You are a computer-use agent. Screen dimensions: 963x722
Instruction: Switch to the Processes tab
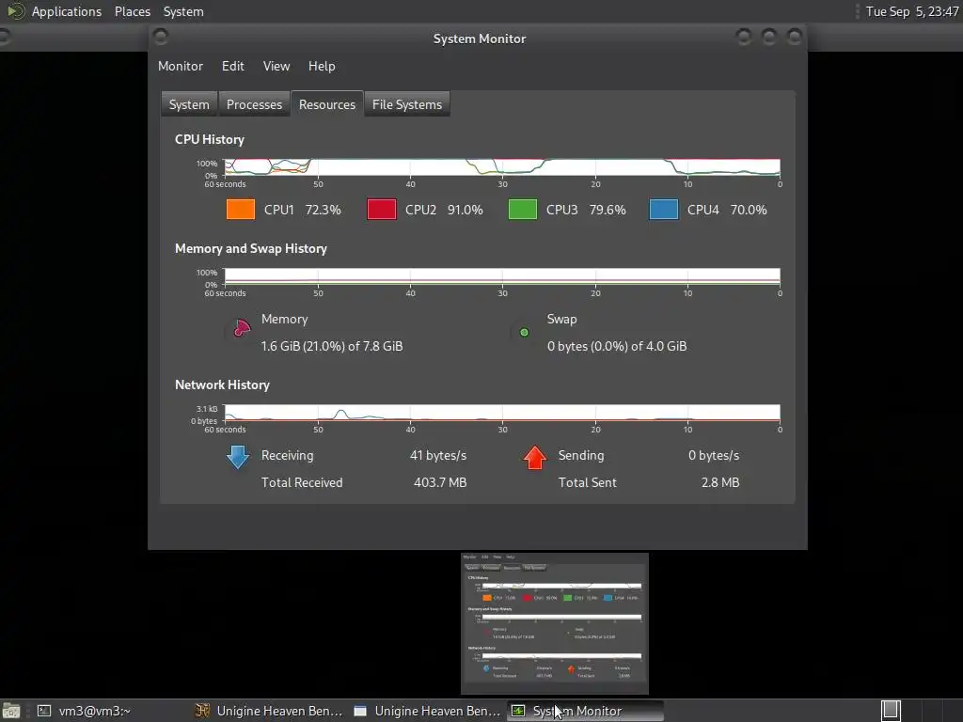[x=254, y=104]
